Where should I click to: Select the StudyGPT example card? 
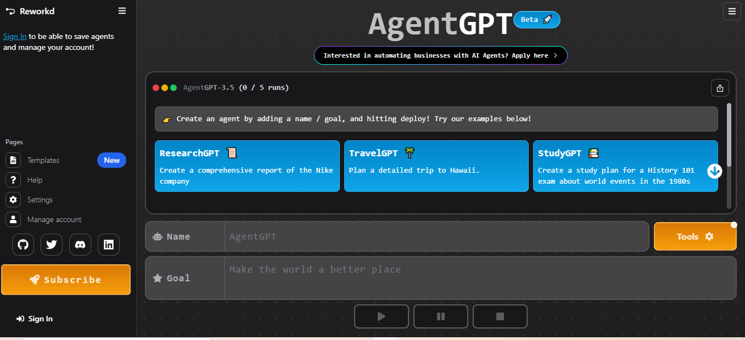(x=625, y=166)
